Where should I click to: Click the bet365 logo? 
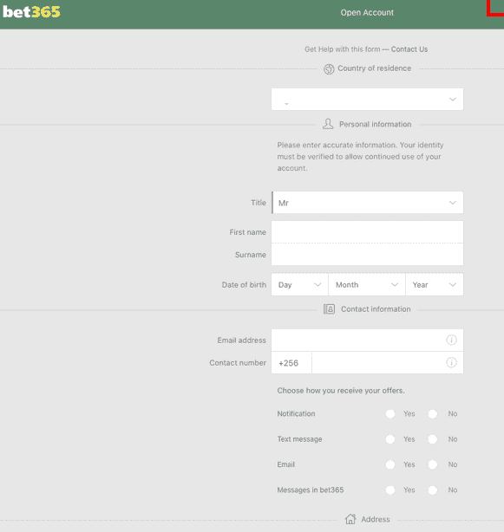31,12
